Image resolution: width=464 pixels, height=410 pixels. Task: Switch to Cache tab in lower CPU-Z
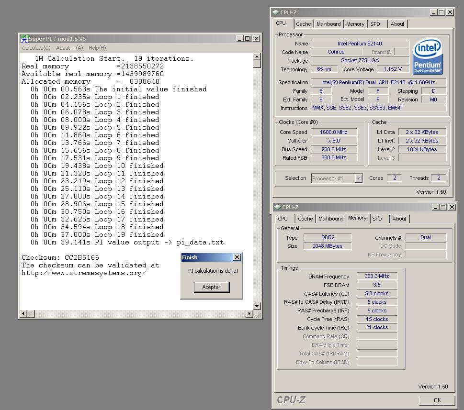pos(305,219)
